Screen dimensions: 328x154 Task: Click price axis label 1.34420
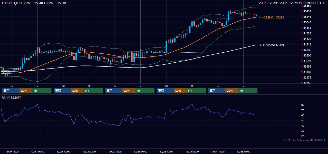tap(306, 39)
